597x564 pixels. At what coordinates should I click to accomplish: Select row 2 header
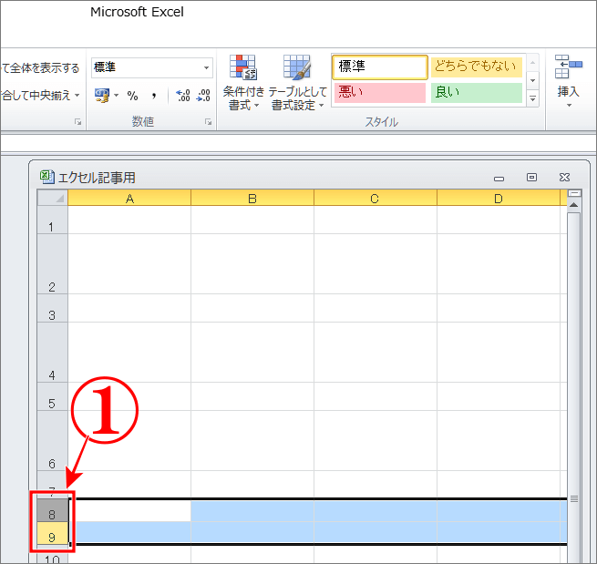53,263
